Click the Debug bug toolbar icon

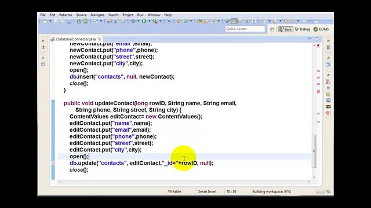[x=133, y=21]
